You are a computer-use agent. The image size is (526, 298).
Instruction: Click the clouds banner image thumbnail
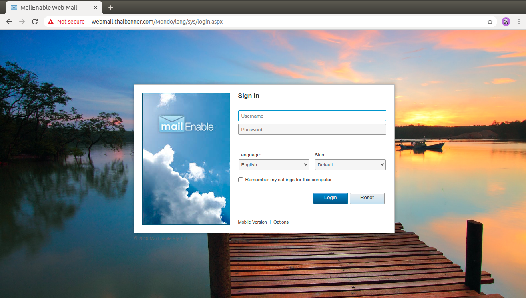point(186,184)
